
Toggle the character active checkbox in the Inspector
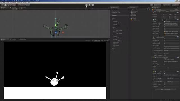pos(155,9)
